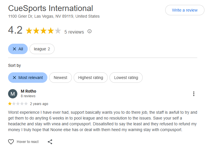
Task: Click the Write a review button
Action: (x=185, y=10)
